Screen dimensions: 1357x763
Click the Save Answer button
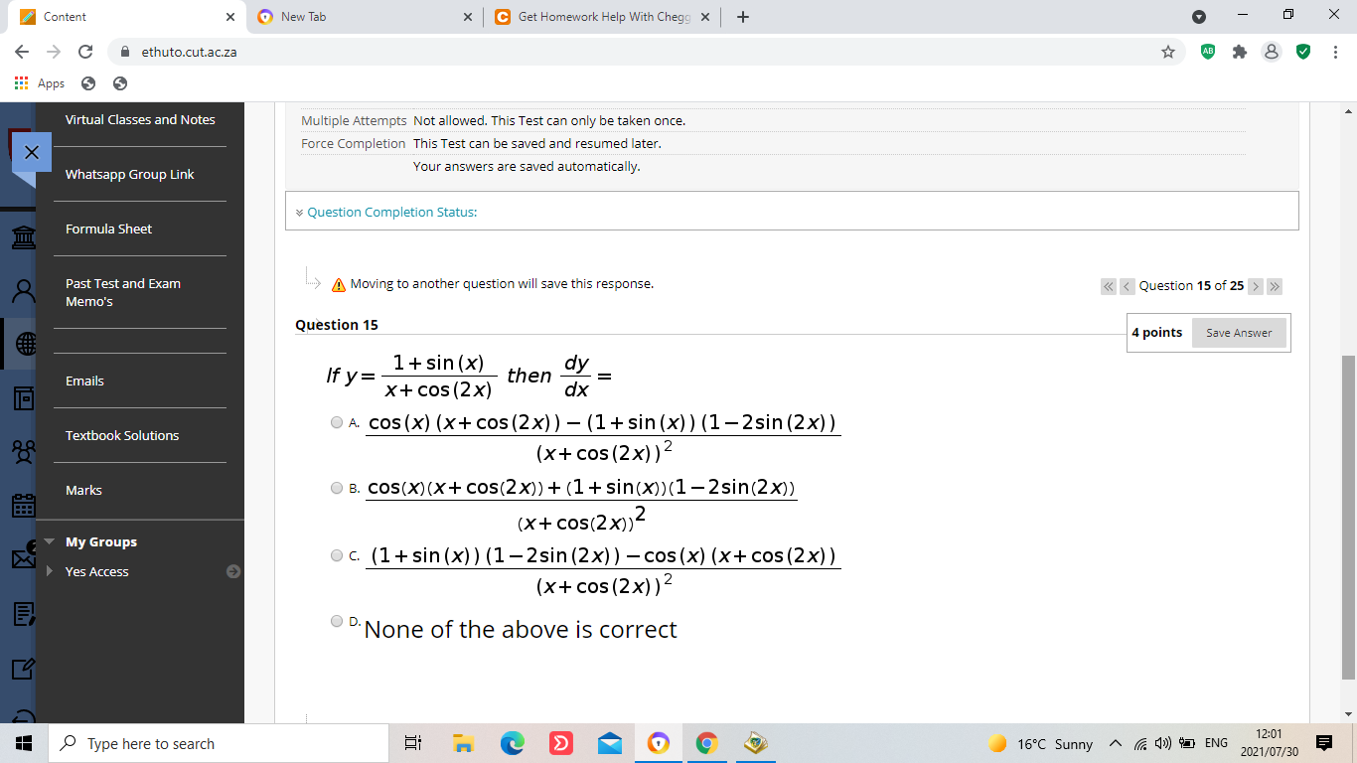[x=1238, y=333]
